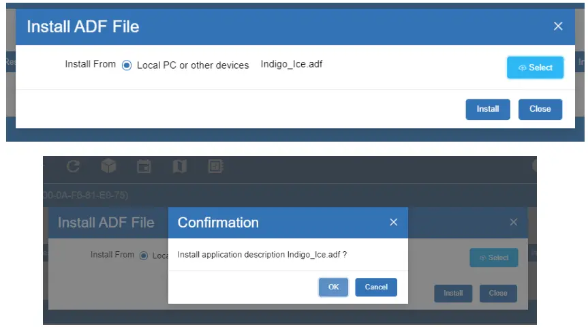The height and width of the screenshot is (331, 588).
Task: Close the upper Install ADF File dialog with X
Action: pos(558,27)
